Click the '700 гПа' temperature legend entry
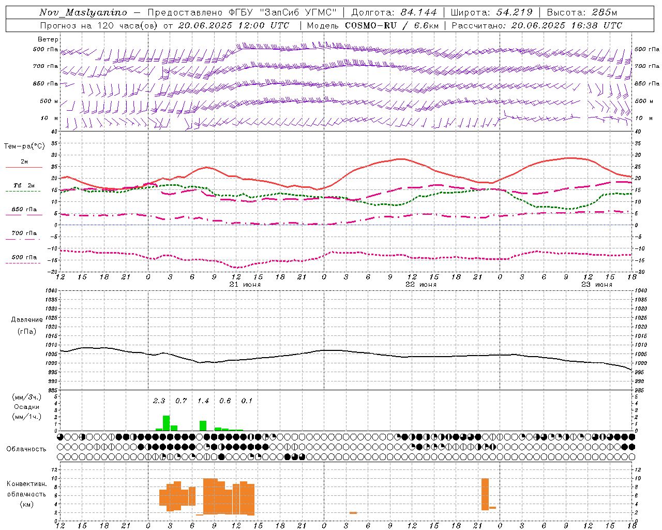The height and width of the screenshot is (530, 662). click(24, 233)
